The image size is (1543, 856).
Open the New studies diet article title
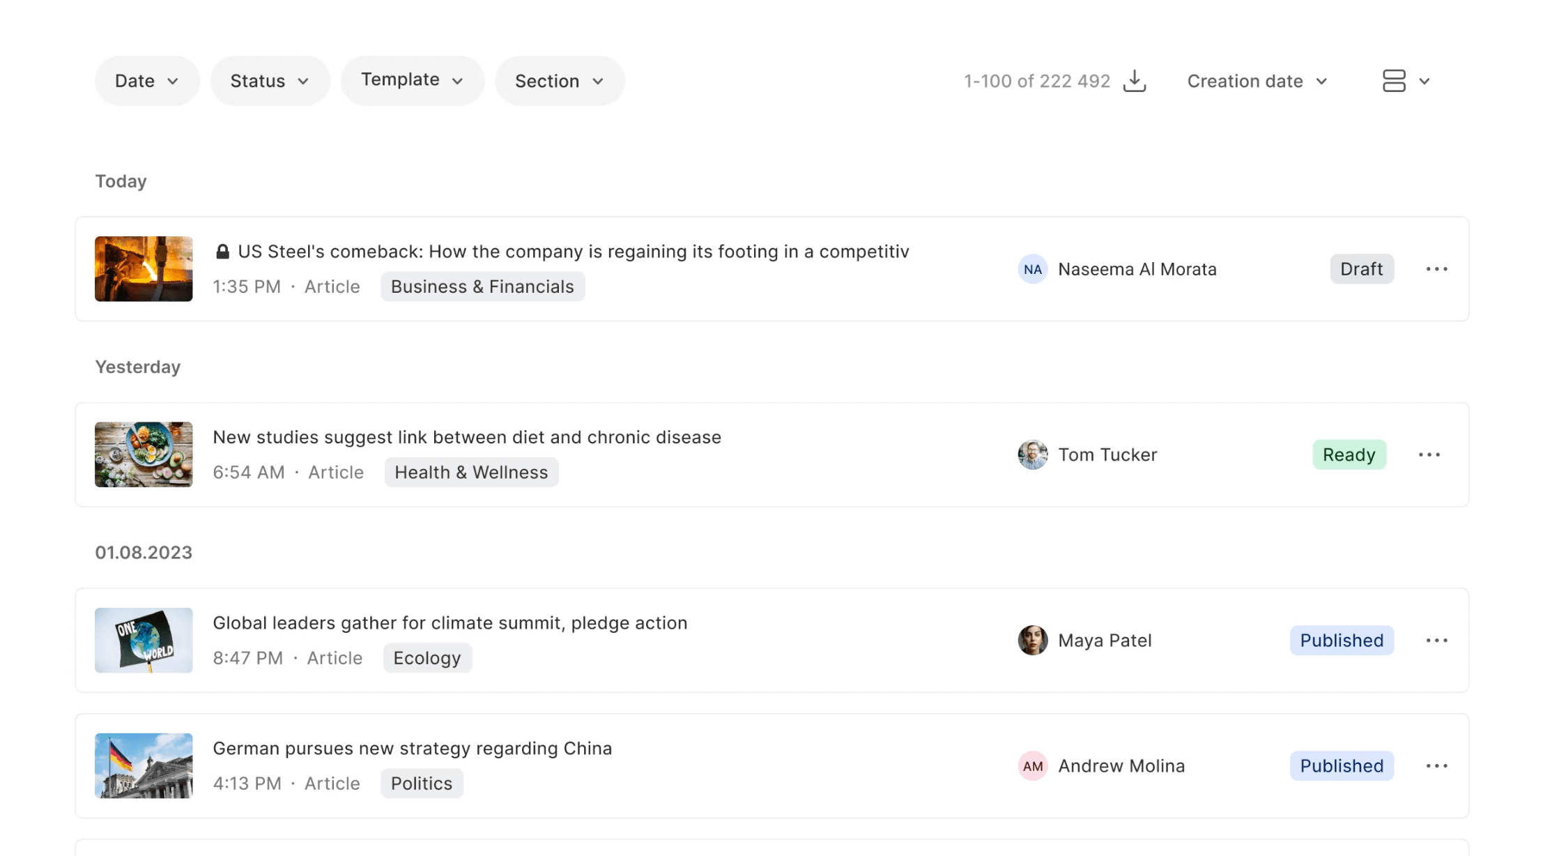click(x=466, y=437)
